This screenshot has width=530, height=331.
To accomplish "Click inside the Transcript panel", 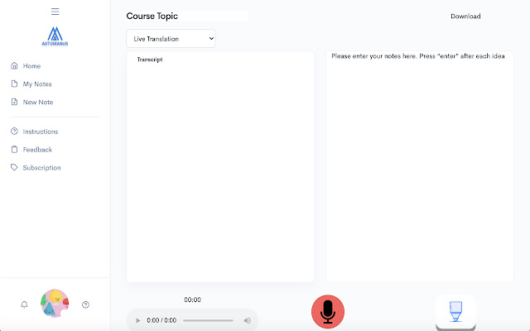I will click(x=220, y=167).
